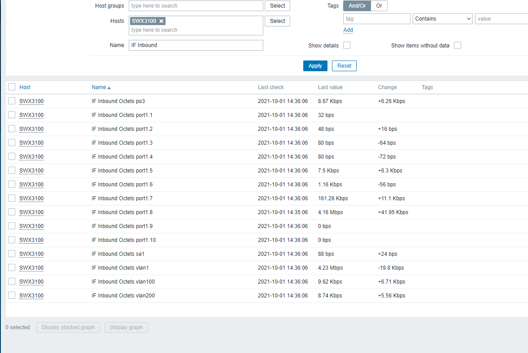Click item name IF Inbound Octets port1.9
Image resolution: width=528 pixels, height=353 pixels.
[x=122, y=226]
